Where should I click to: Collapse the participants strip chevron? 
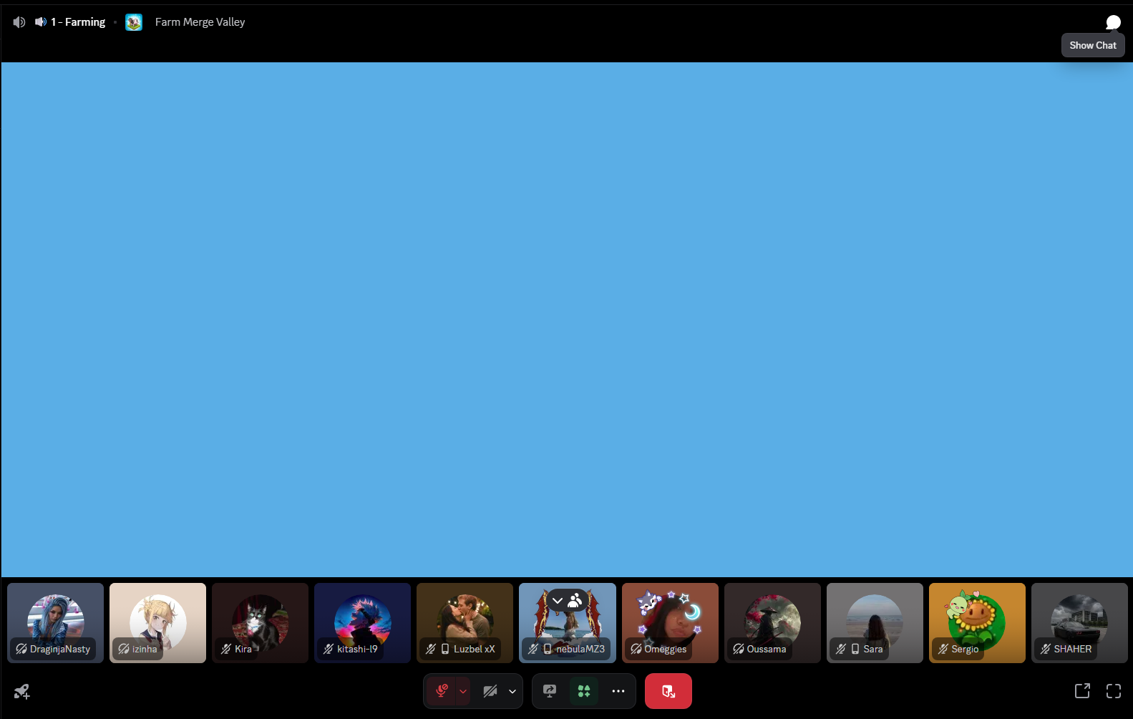pyautogui.click(x=558, y=601)
